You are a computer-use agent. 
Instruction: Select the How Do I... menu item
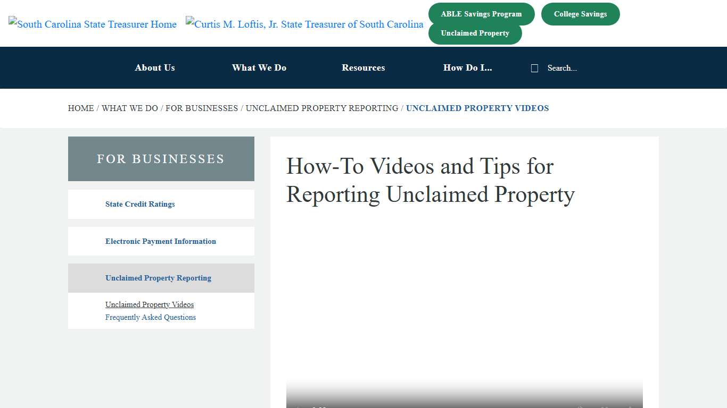point(468,67)
